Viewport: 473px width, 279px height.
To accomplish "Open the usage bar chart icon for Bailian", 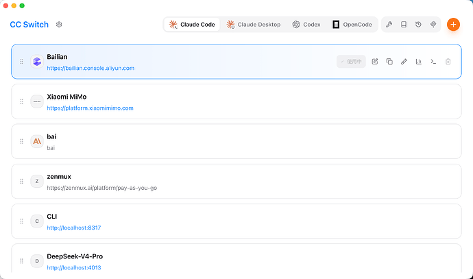I will coord(419,62).
